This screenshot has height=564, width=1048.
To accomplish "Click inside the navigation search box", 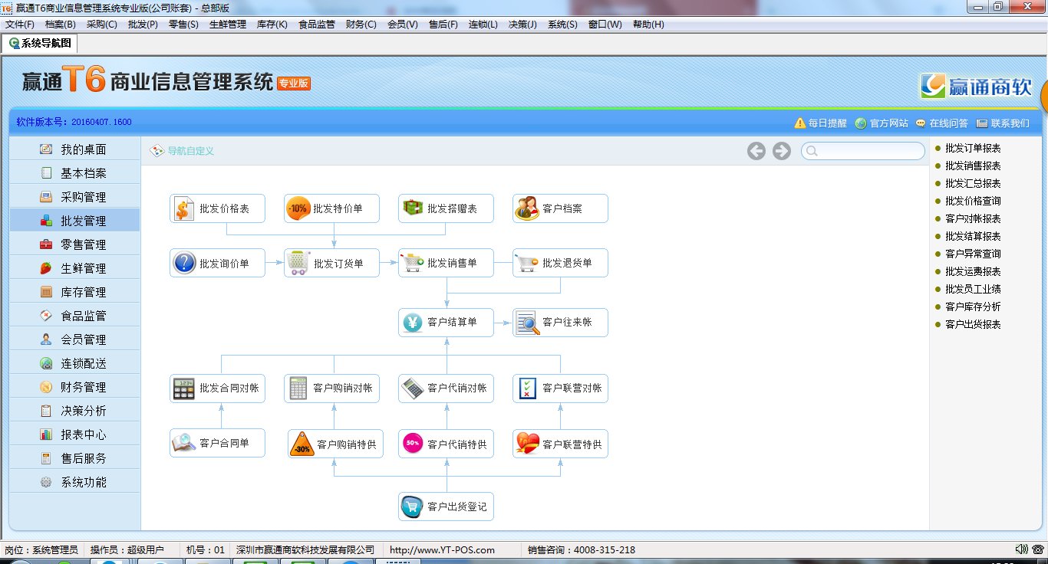I will click(x=863, y=151).
